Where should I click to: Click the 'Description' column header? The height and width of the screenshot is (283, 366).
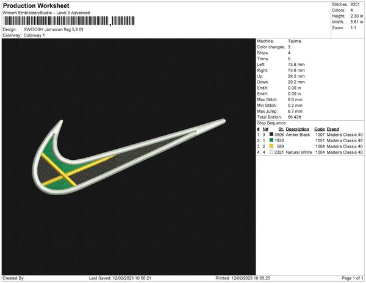298,129
